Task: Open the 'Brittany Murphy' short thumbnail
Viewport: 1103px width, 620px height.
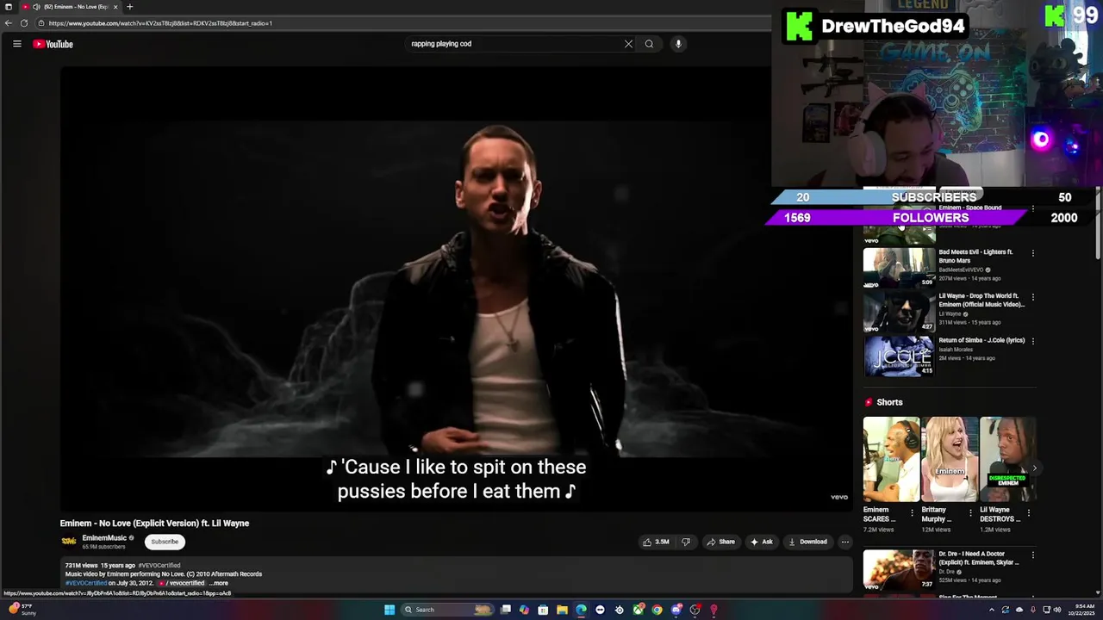Action: (x=950, y=459)
